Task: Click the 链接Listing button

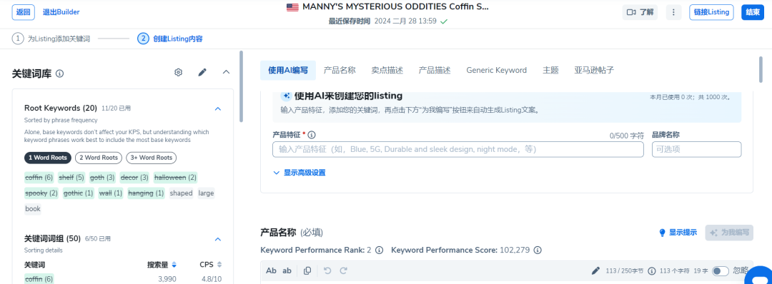Action: point(711,12)
